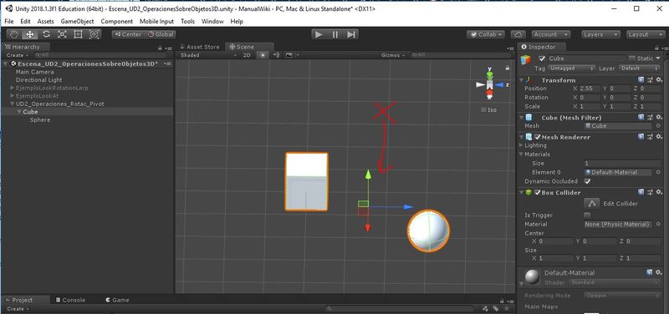The height and width of the screenshot is (314, 669).
Task: Open Default-Material gear menu
Action: point(659,271)
